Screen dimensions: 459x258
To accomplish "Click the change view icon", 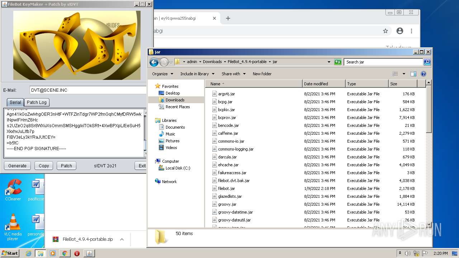I will pos(395,74).
